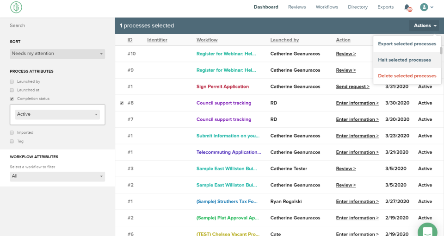Image resolution: width=444 pixels, height=236 pixels.
Task: Open the Needs my attention sort dropdown
Action: coord(57,54)
